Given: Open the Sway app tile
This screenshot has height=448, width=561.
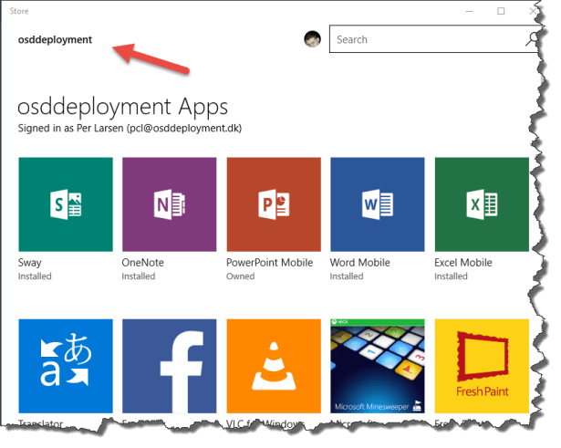Looking at the screenshot, I should pyautogui.click(x=66, y=204).
